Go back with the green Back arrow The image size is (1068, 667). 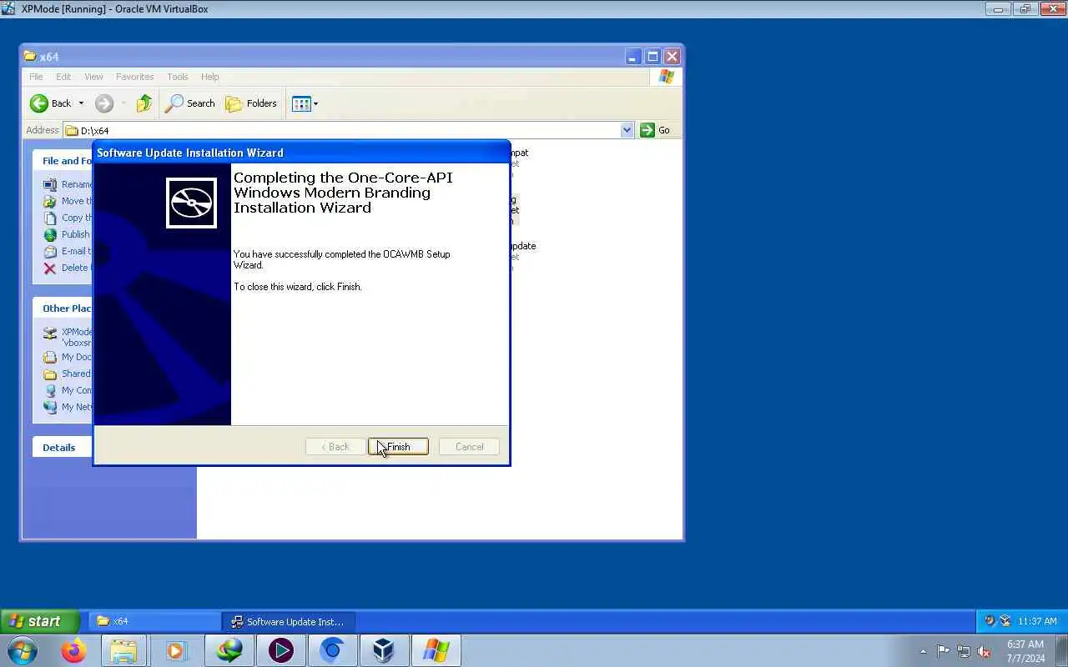click(x=39, y=103)
